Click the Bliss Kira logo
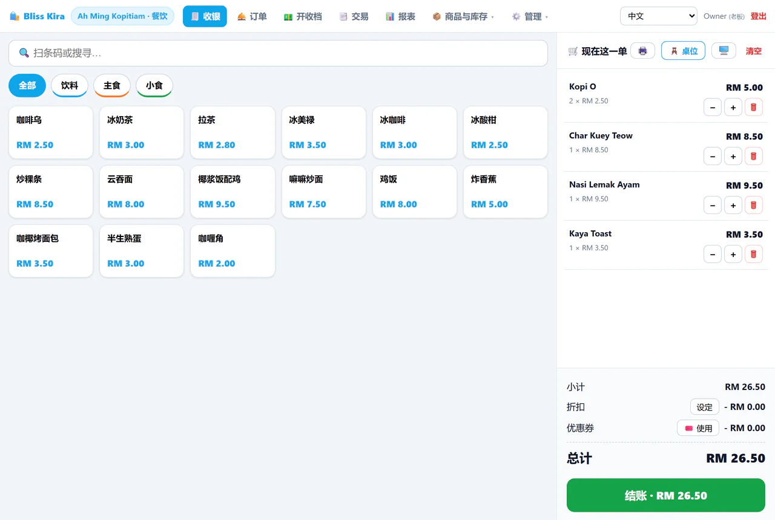 pos(37,16)
